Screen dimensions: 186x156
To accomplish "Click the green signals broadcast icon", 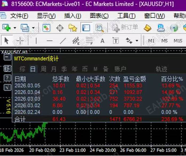I will (x=174, y=28).
